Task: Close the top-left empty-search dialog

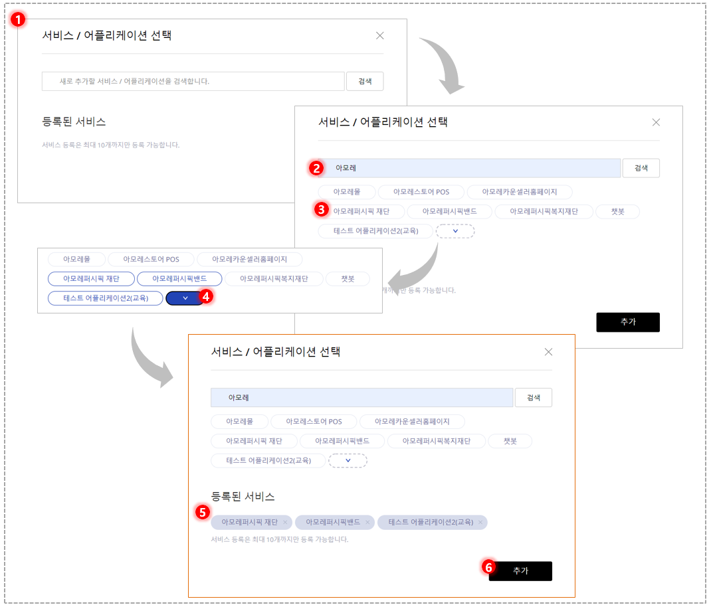Action: pyautogui.click(x=380, y=36)
